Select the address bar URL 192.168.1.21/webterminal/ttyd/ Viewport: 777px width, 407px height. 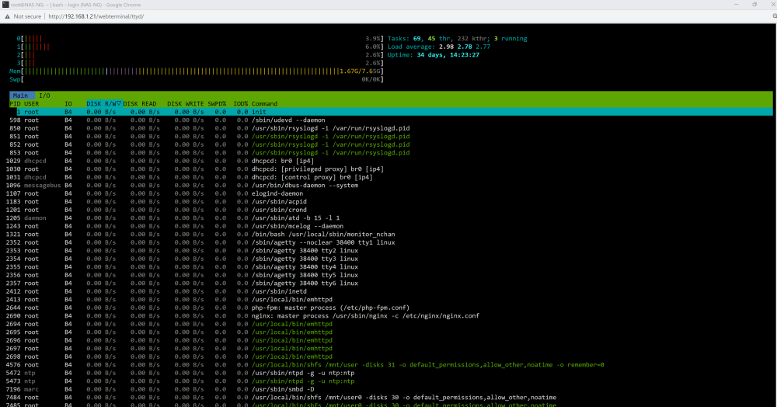click(x=96, y=16)
